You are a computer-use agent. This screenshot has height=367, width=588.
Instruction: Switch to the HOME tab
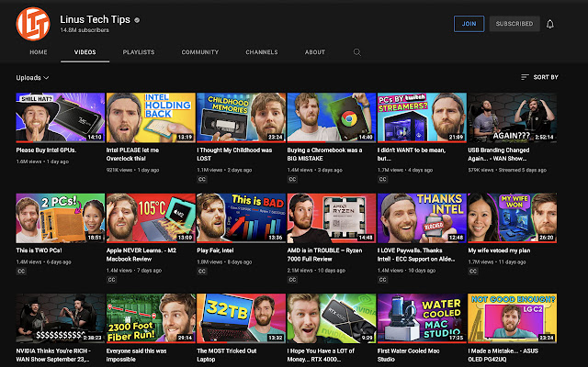point(39,52)
